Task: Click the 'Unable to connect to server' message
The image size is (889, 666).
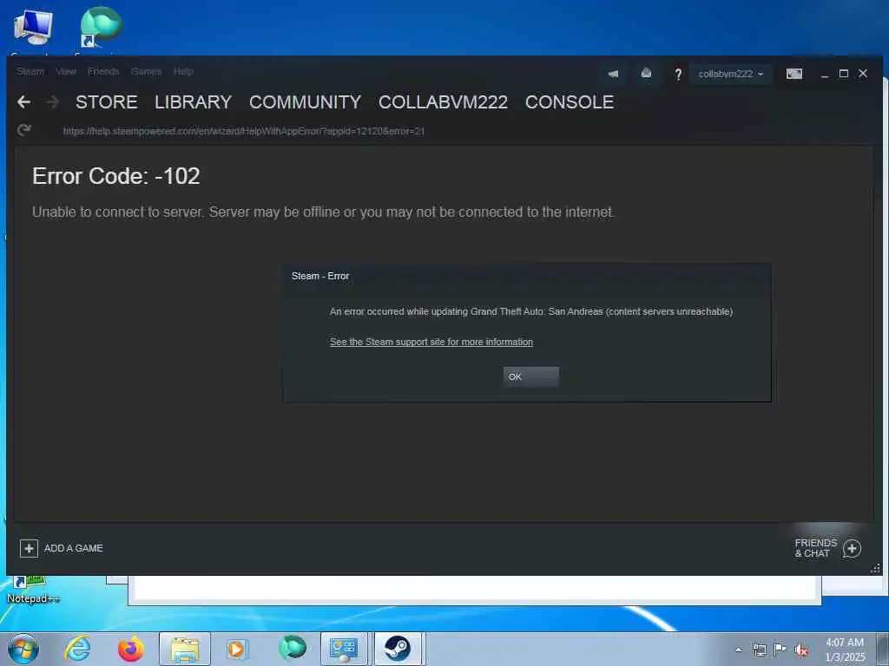Action: tap(323, 212)
